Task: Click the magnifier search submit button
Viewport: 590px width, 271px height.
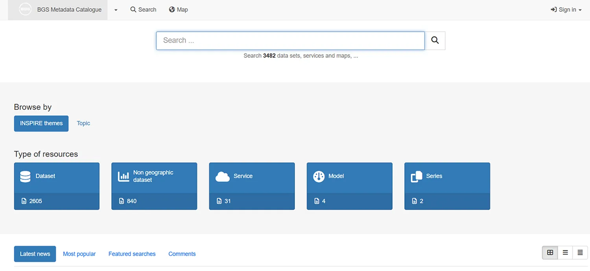Action: (x=435, y=40)
